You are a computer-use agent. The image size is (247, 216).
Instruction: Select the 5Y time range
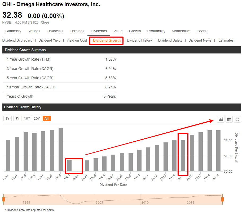17,119
